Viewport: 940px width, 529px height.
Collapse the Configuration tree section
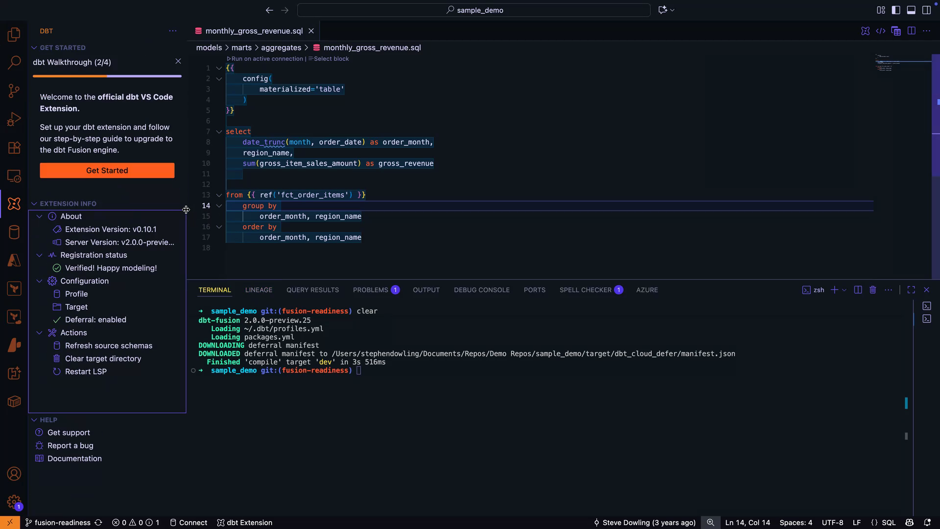(x=40, y=281)
